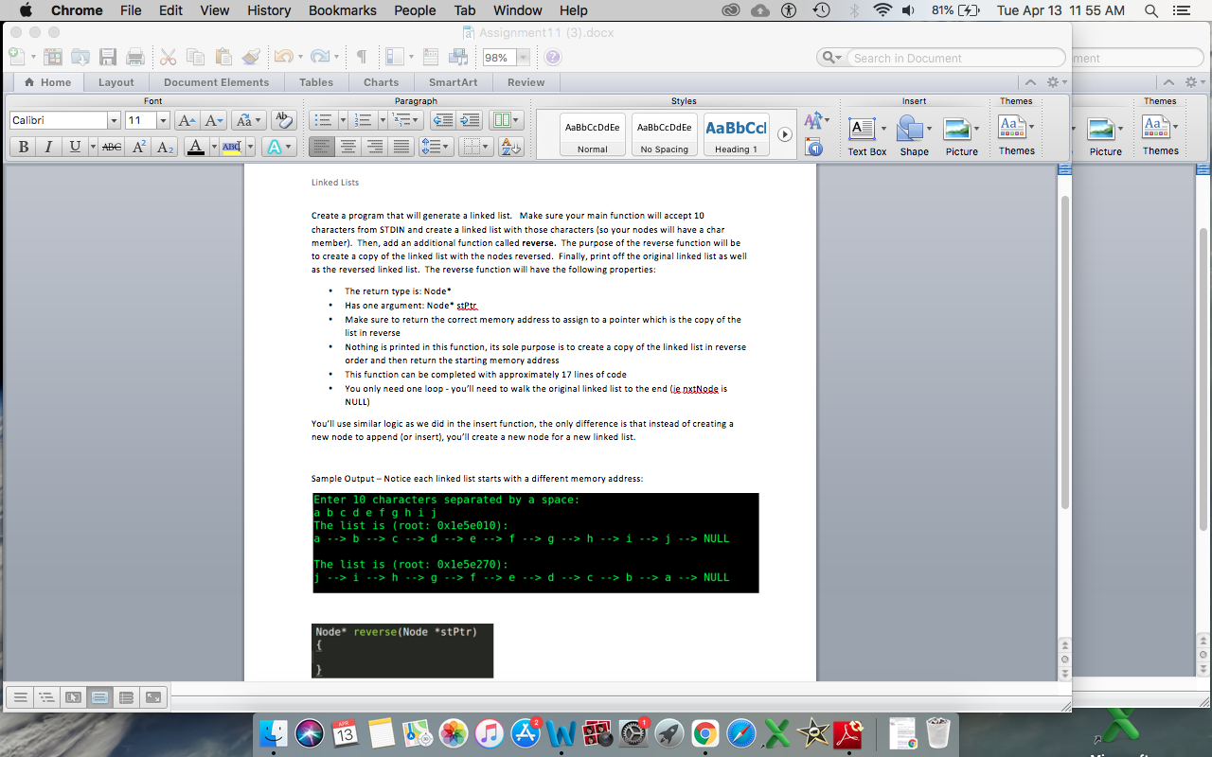Switch to Outline view

(46, 697)
